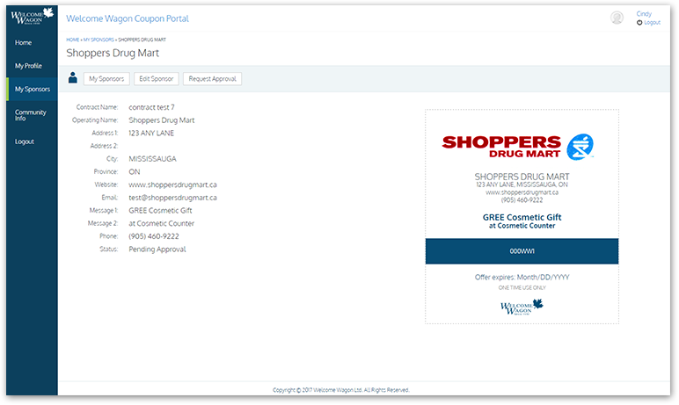The image size is (679, 405).
Task: Click the HOME breadcrumb link
Action: (72, 40)
